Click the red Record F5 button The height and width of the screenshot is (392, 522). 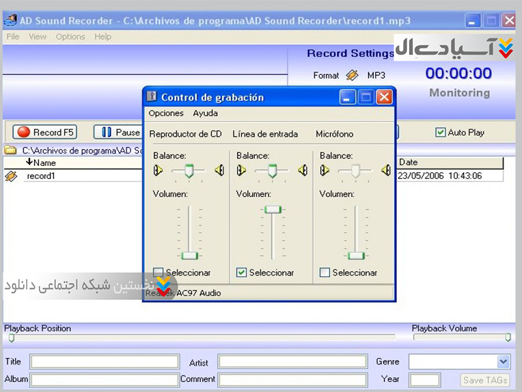click(45, 132)
